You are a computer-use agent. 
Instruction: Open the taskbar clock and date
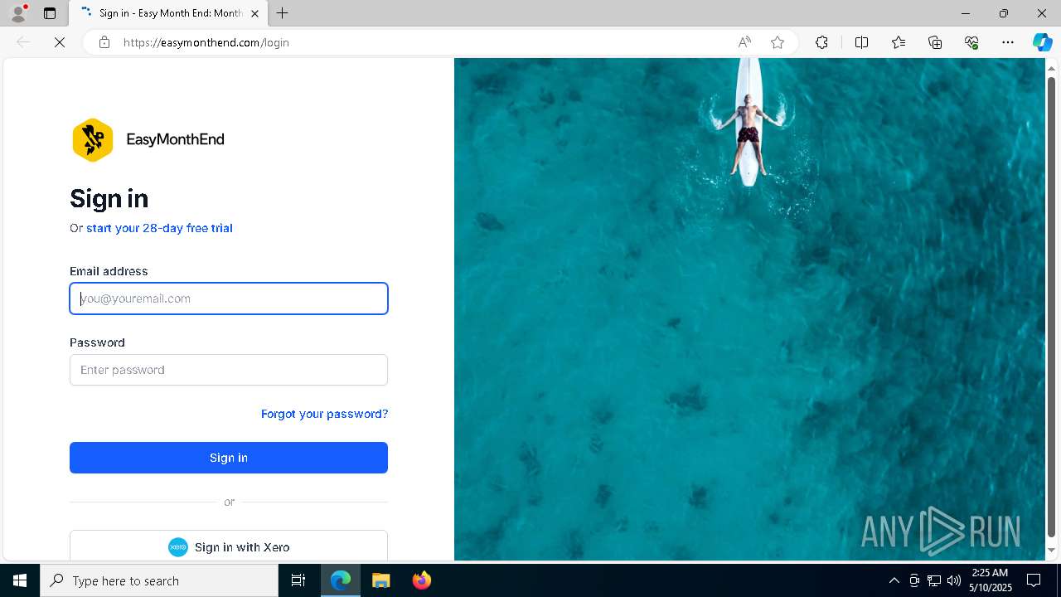coord(991,580)
